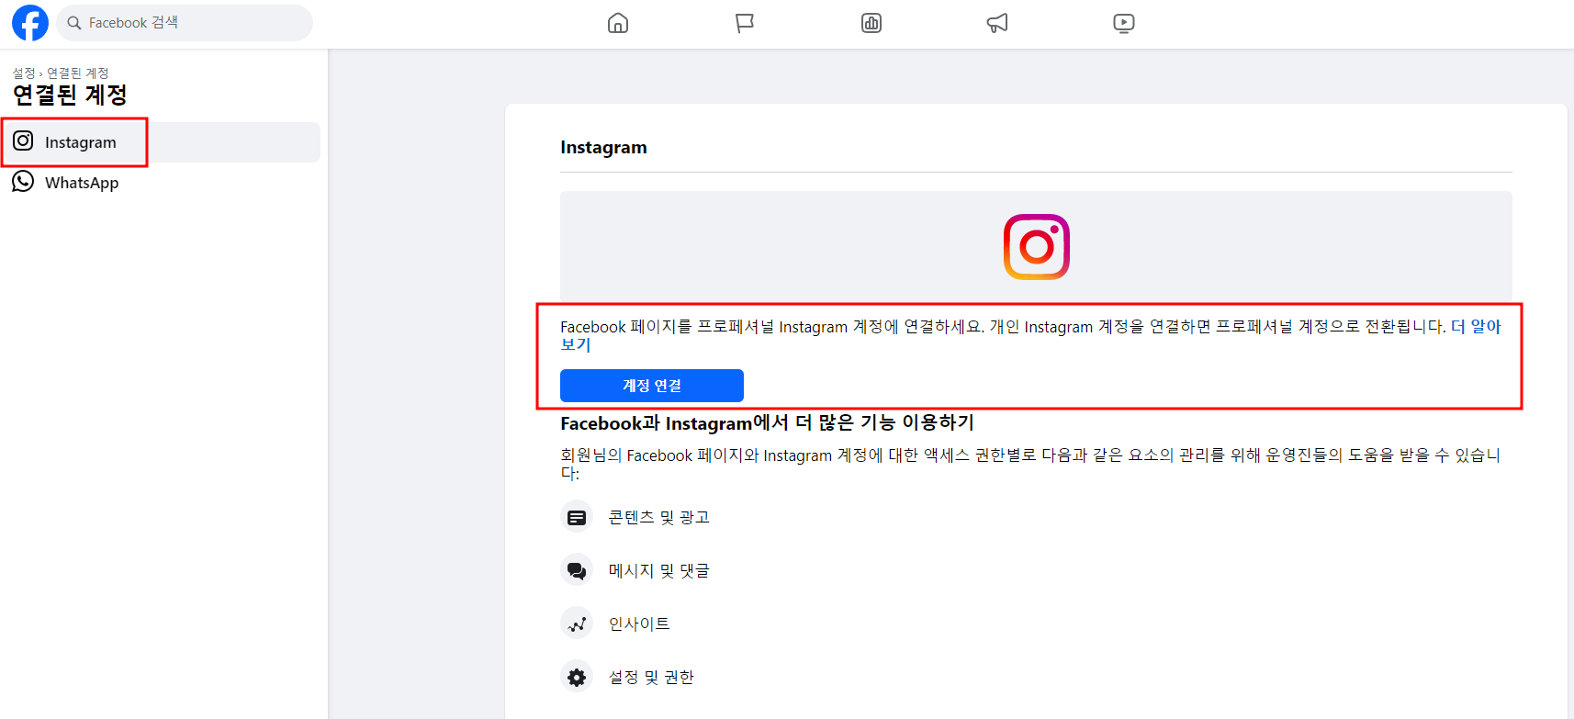Image resolution: width=1574 pixels, height=719 pixels.
Task: Open the Ads megaphone icon
Action: [997, 23]
